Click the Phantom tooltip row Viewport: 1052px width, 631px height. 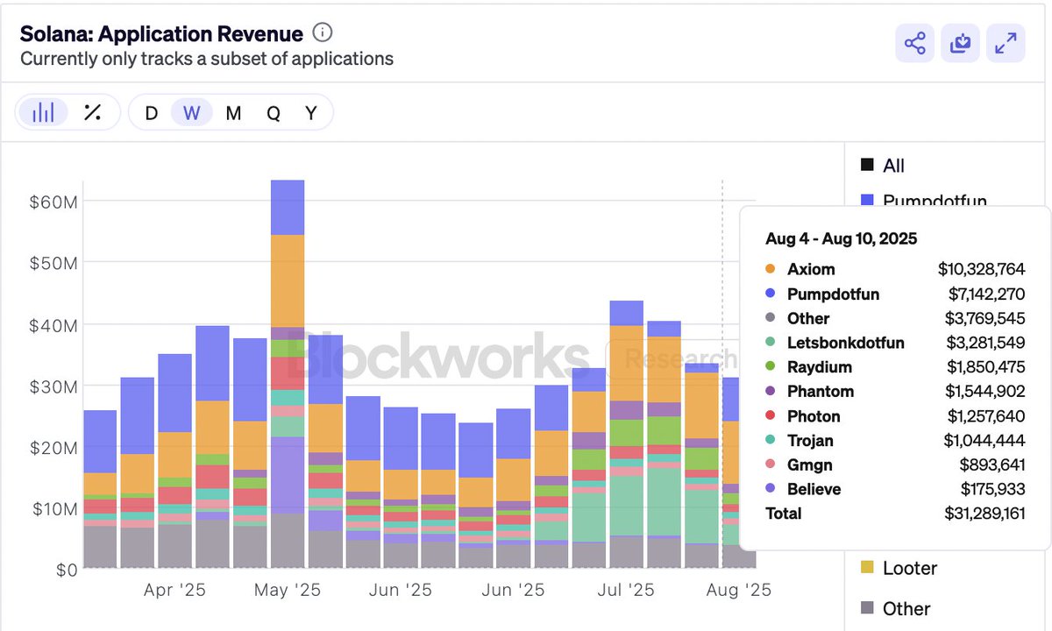tap(895, 391)
